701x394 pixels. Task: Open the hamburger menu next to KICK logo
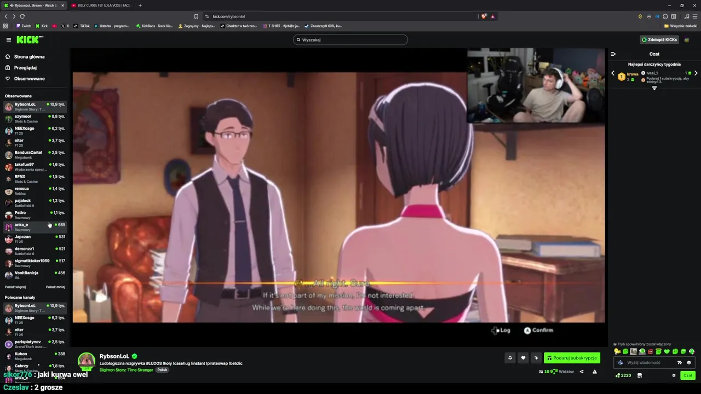pos(9,39)
